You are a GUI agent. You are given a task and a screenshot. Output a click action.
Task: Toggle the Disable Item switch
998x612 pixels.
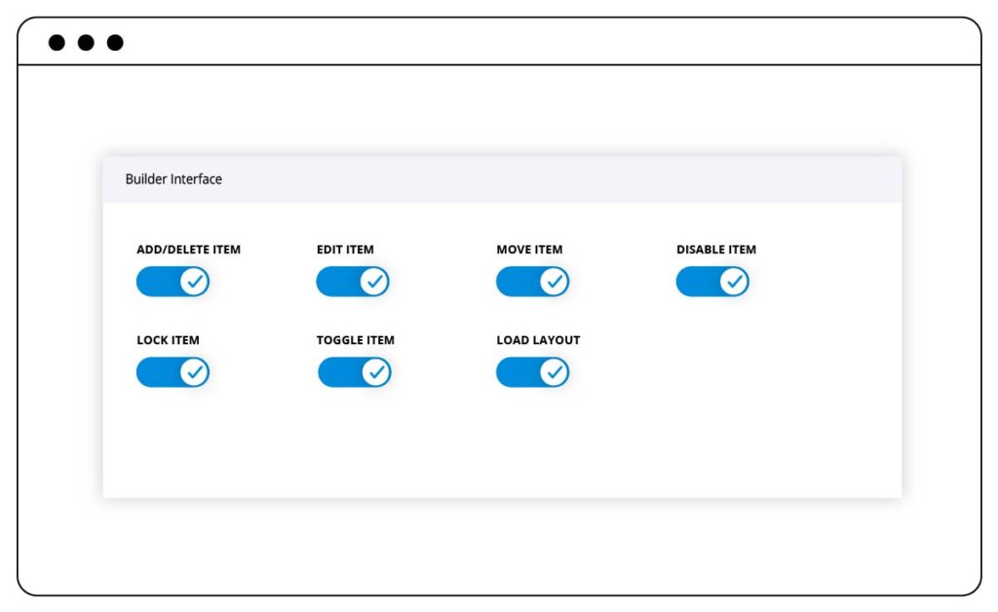click(712, 282)
